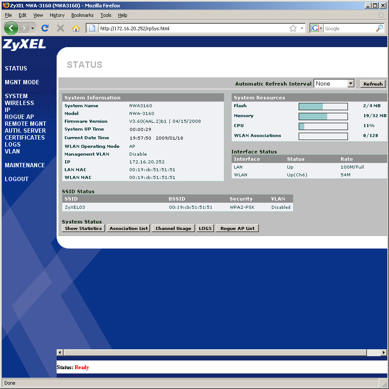This screenshot has height=389, width=389.
Task: Open the back/forward history dropdown arrow
Action: [32, 28]
